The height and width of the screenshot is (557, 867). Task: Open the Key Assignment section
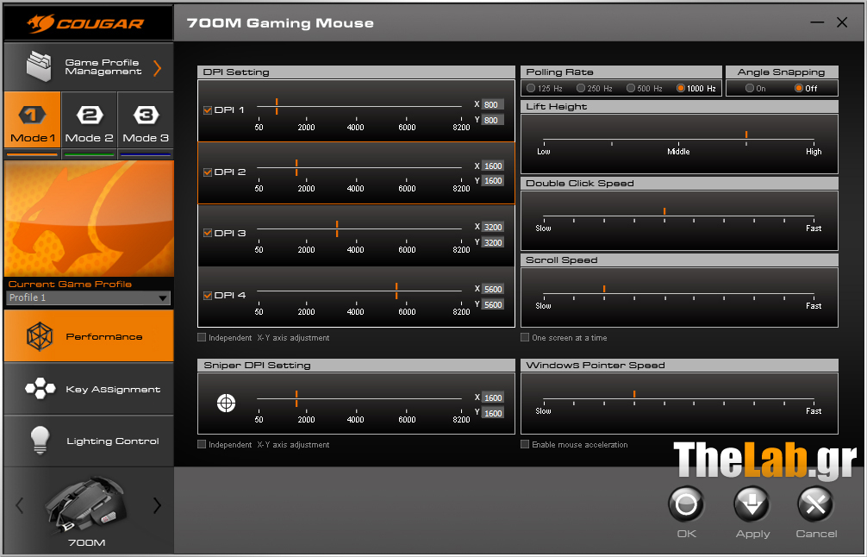pos(89,388)
